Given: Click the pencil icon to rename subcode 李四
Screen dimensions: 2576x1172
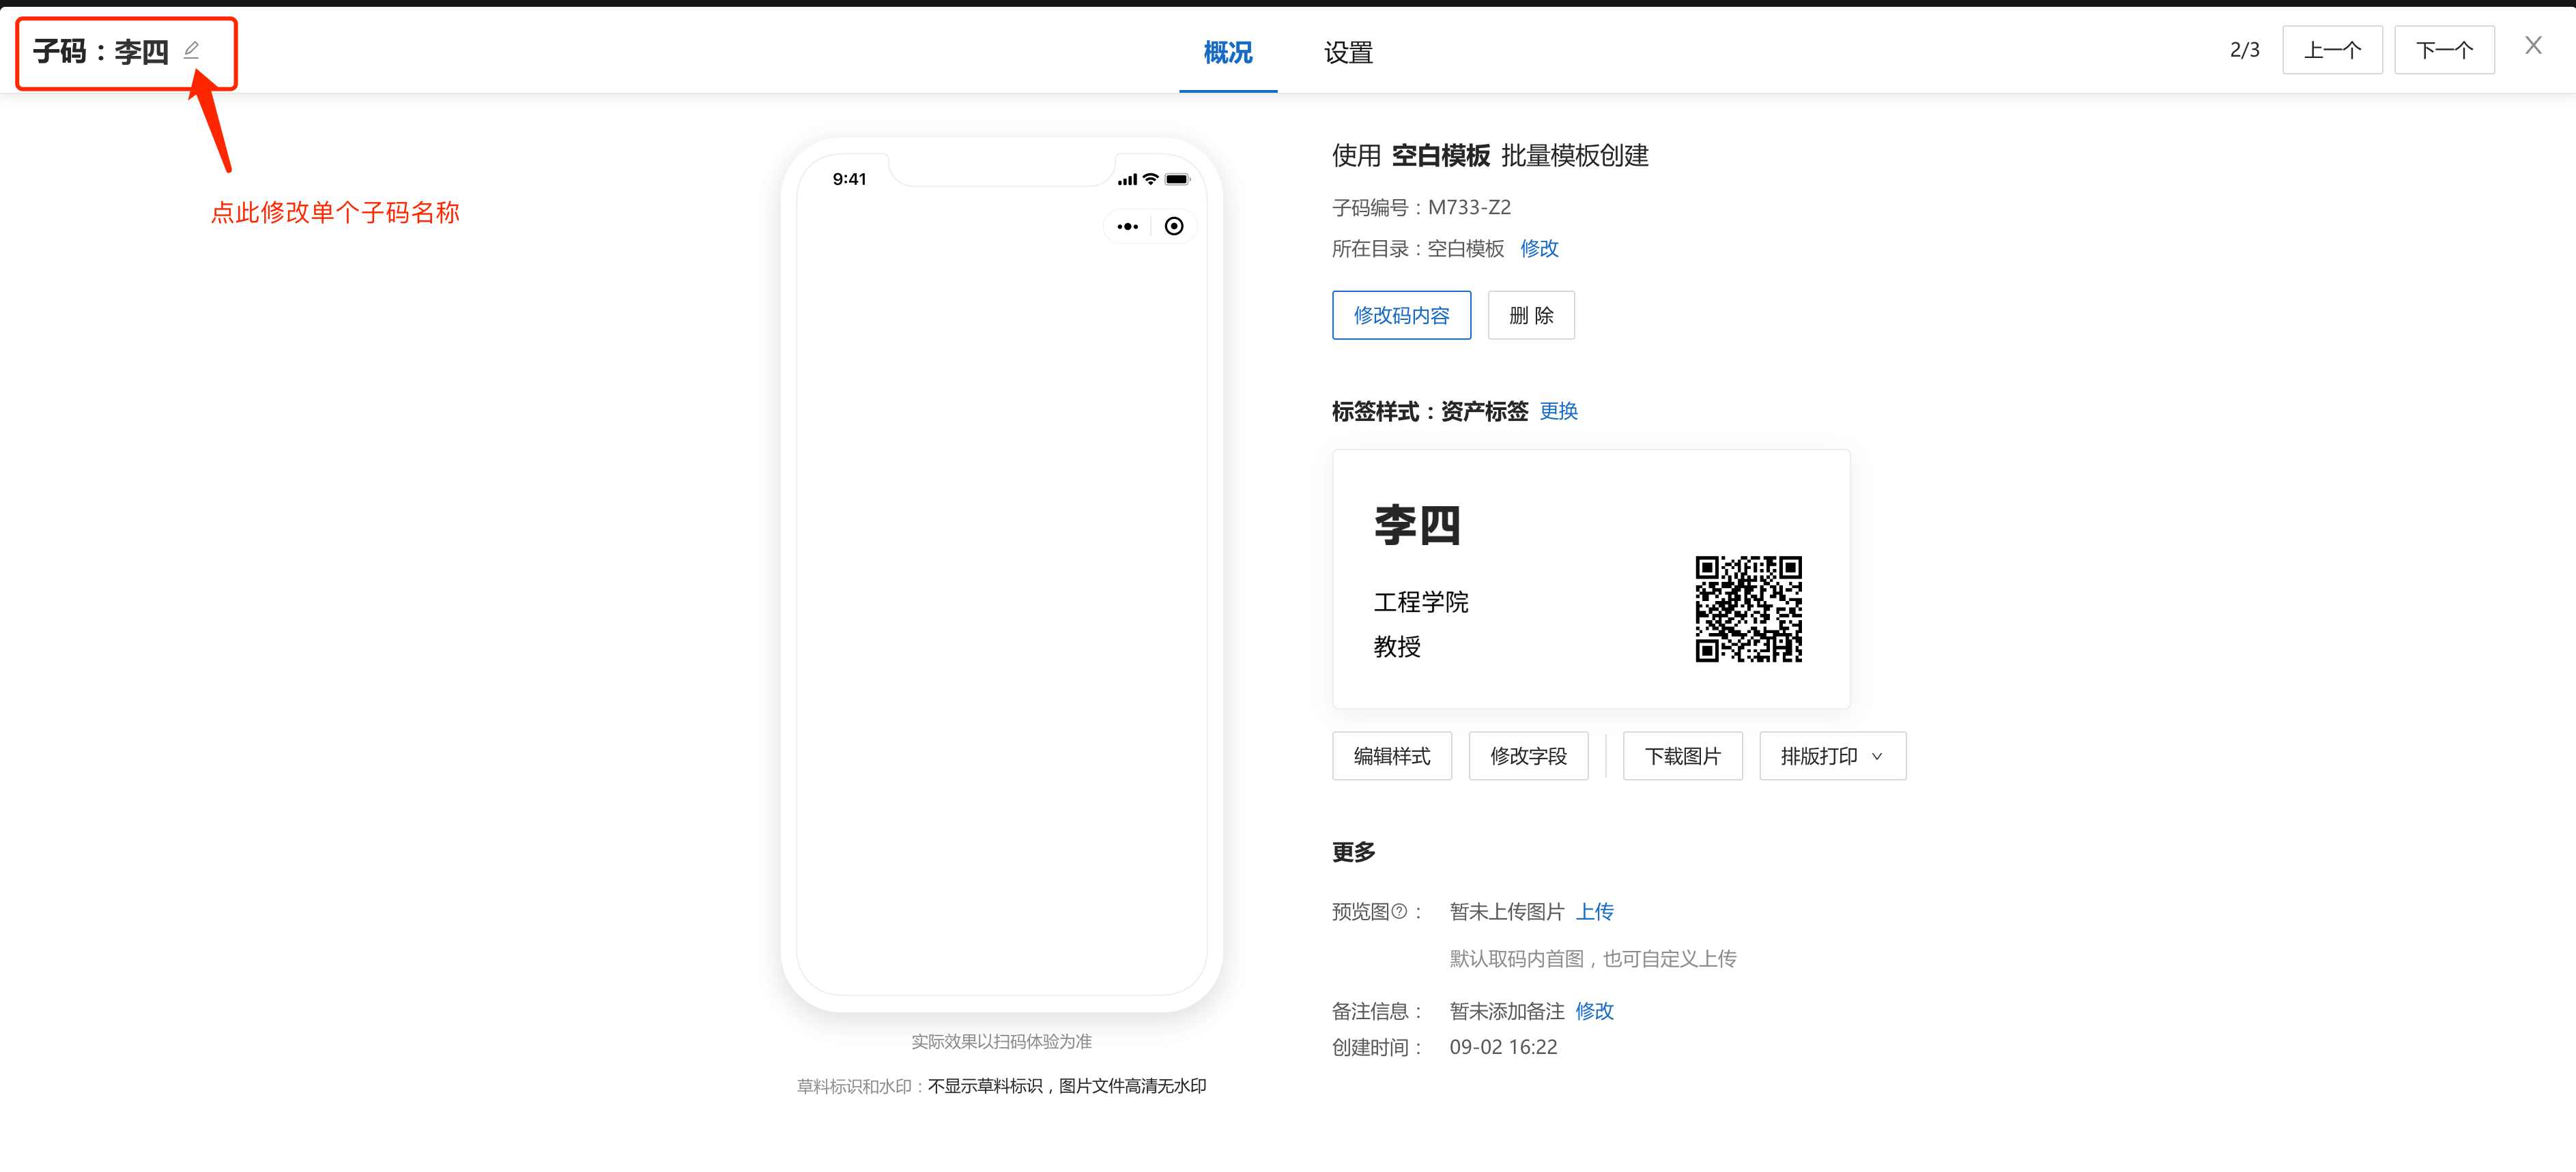Looking at the screenshot, I should click(192, 49).
